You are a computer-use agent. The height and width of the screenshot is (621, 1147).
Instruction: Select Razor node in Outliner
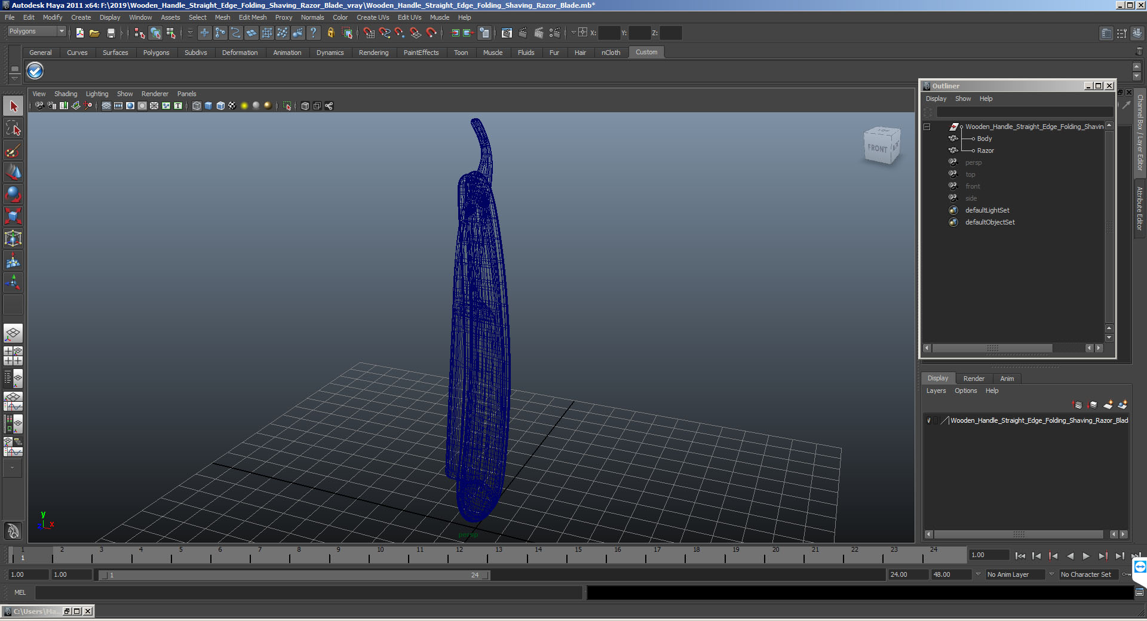click(x=986, y=150)
